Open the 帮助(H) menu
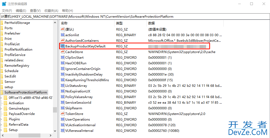This screenshot has width=270, height=138. [x=67, y=11]
